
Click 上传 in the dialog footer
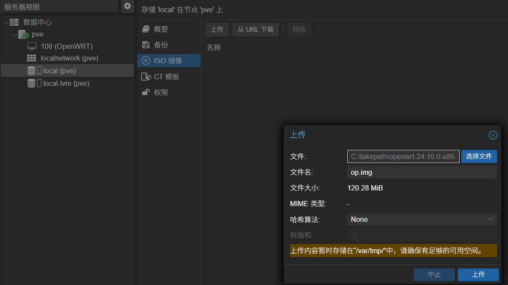[478, 275]
